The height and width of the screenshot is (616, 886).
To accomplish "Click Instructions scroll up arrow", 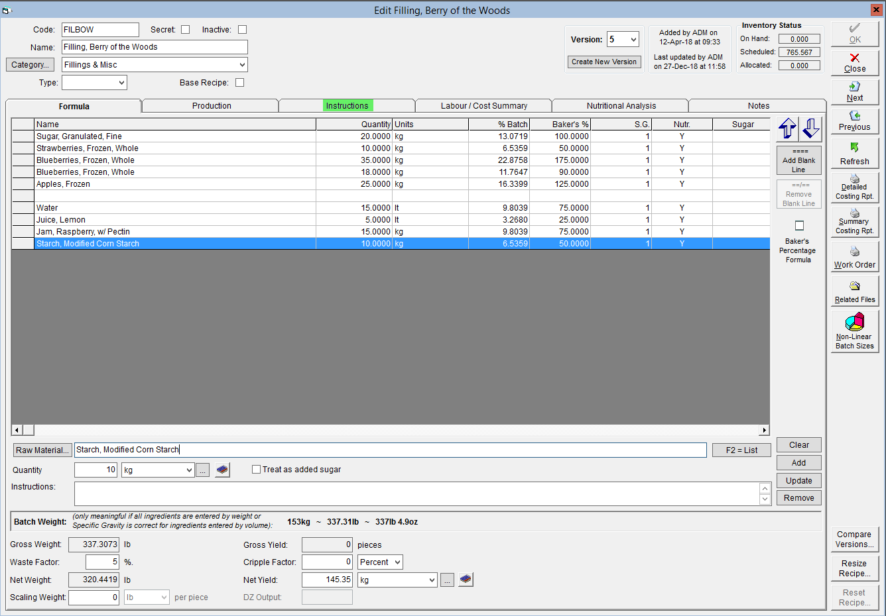I will tap(765, 488).
